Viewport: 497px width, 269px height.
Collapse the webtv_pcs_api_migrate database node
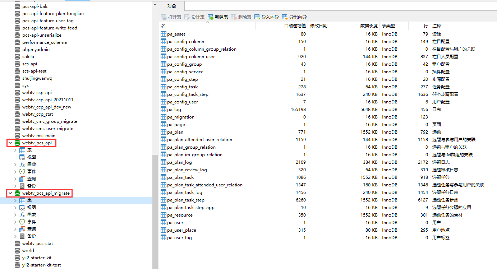pyautogui.click(x=10, y=193)
